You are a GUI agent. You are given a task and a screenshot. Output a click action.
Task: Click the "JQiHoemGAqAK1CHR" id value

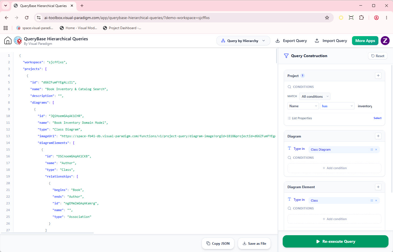[65, 116]
